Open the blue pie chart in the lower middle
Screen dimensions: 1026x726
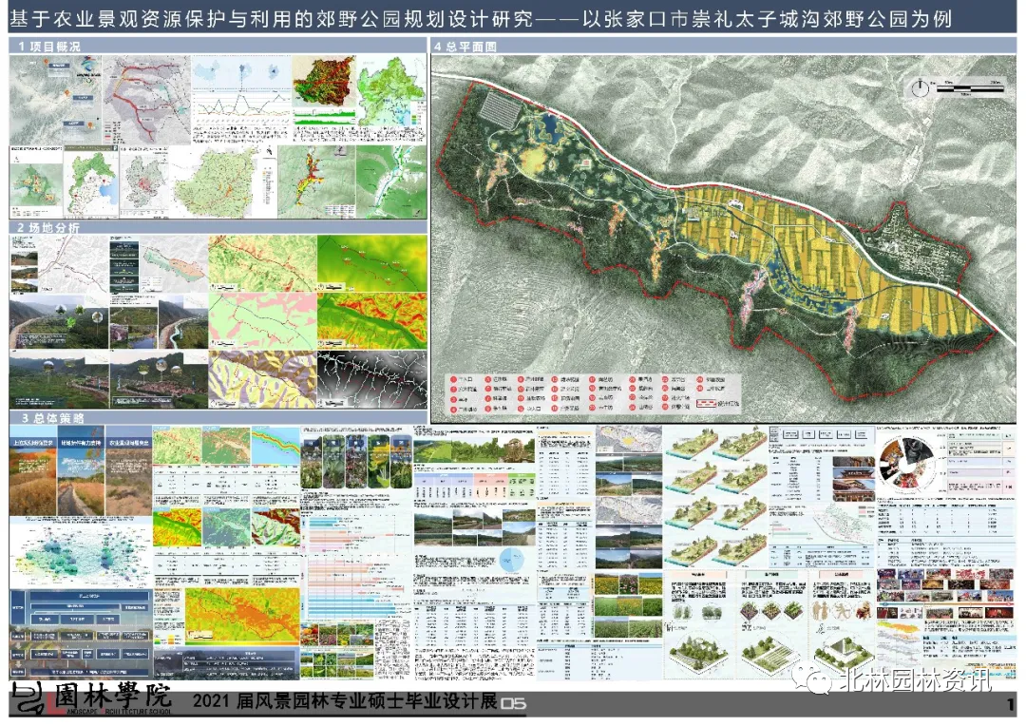coord(510,560)
